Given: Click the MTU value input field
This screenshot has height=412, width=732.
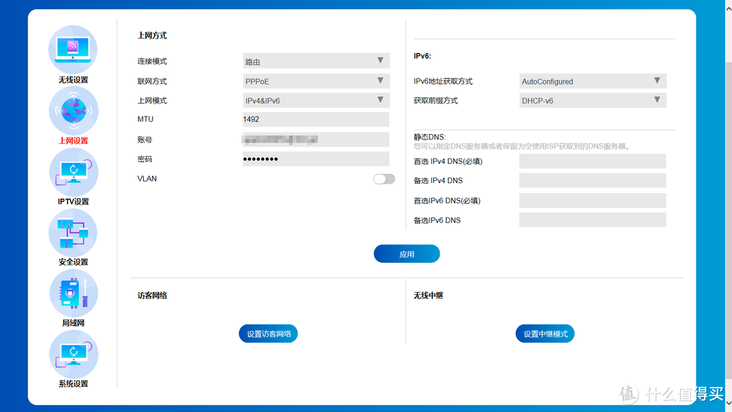Looking at the screenshot, I should (x=315, y=119).
